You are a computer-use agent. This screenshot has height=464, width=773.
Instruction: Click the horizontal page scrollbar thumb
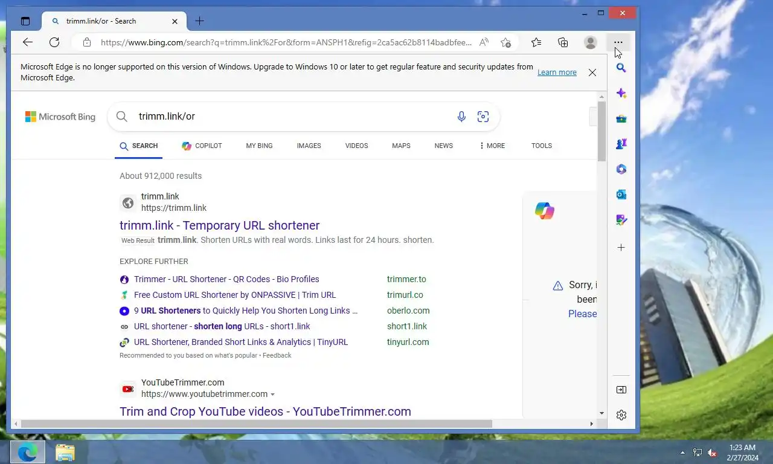pos(257,424)
